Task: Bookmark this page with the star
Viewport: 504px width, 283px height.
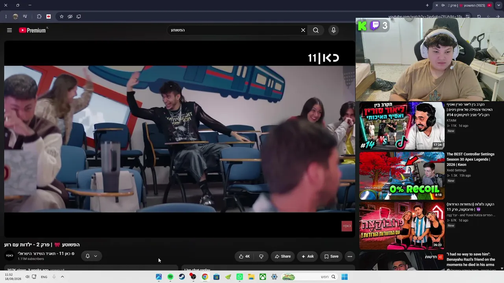Action: [61, 17]
